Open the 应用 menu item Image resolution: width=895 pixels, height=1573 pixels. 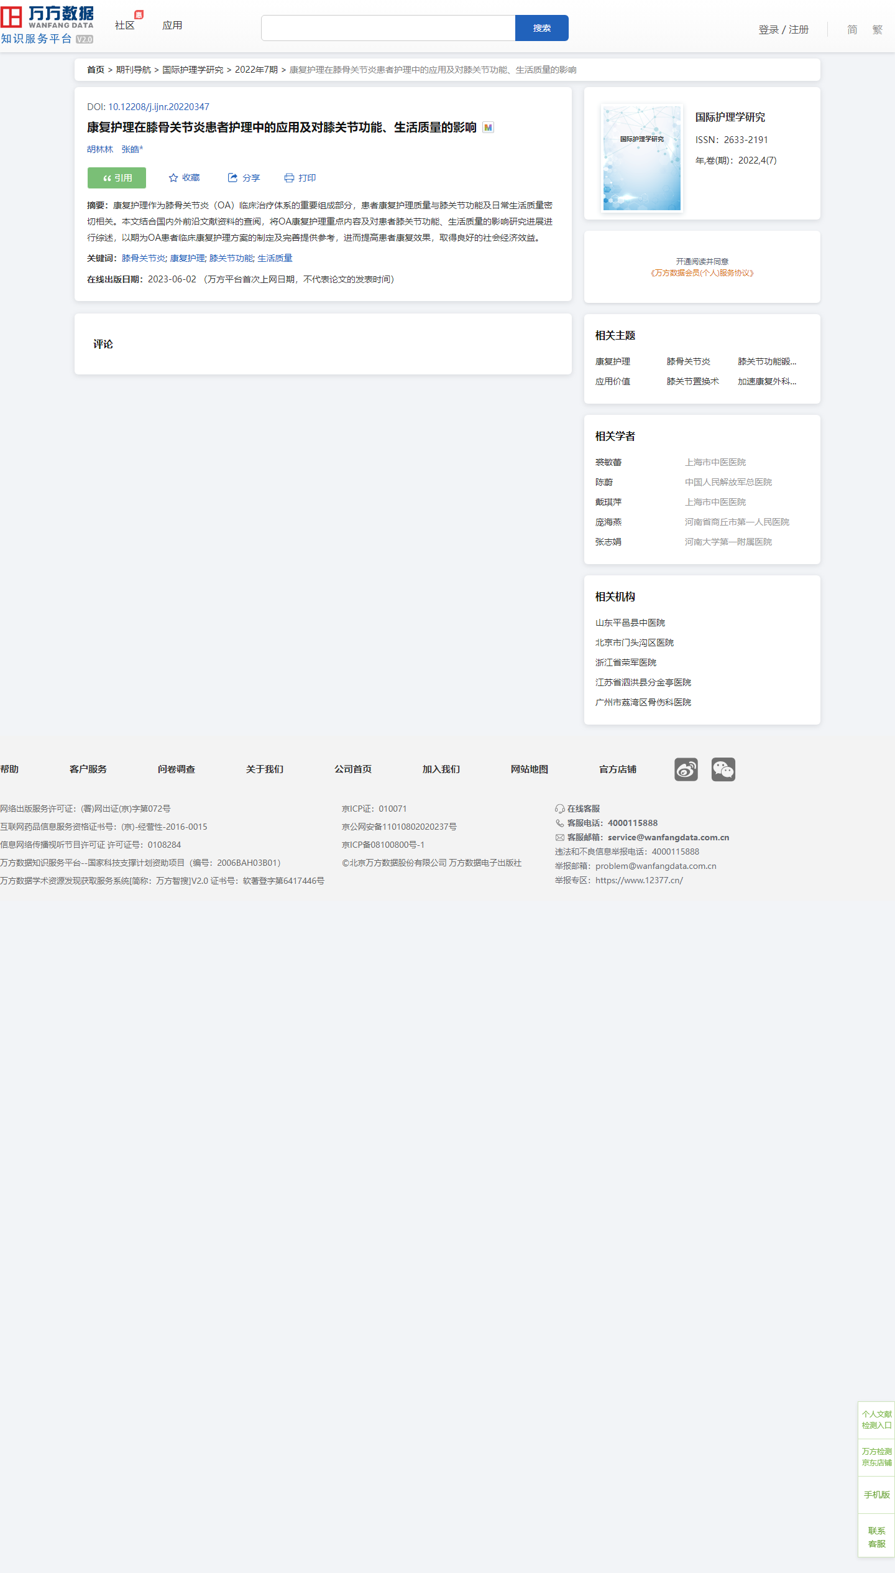[x=172, y=26]
